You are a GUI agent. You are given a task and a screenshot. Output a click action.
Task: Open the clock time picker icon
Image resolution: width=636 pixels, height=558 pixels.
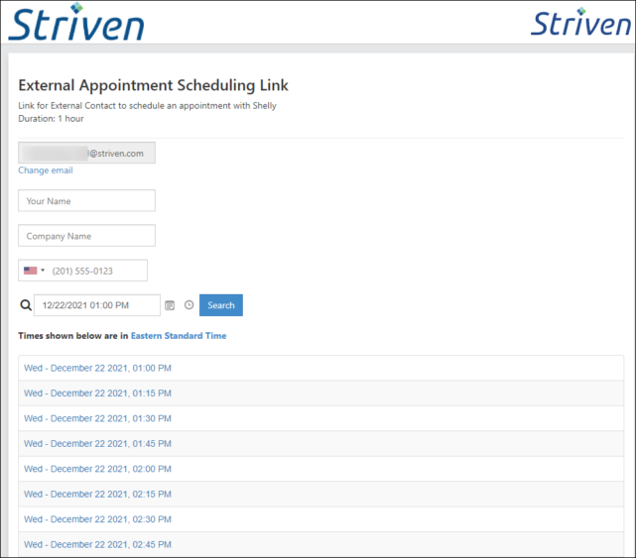[x=190, y=304]
